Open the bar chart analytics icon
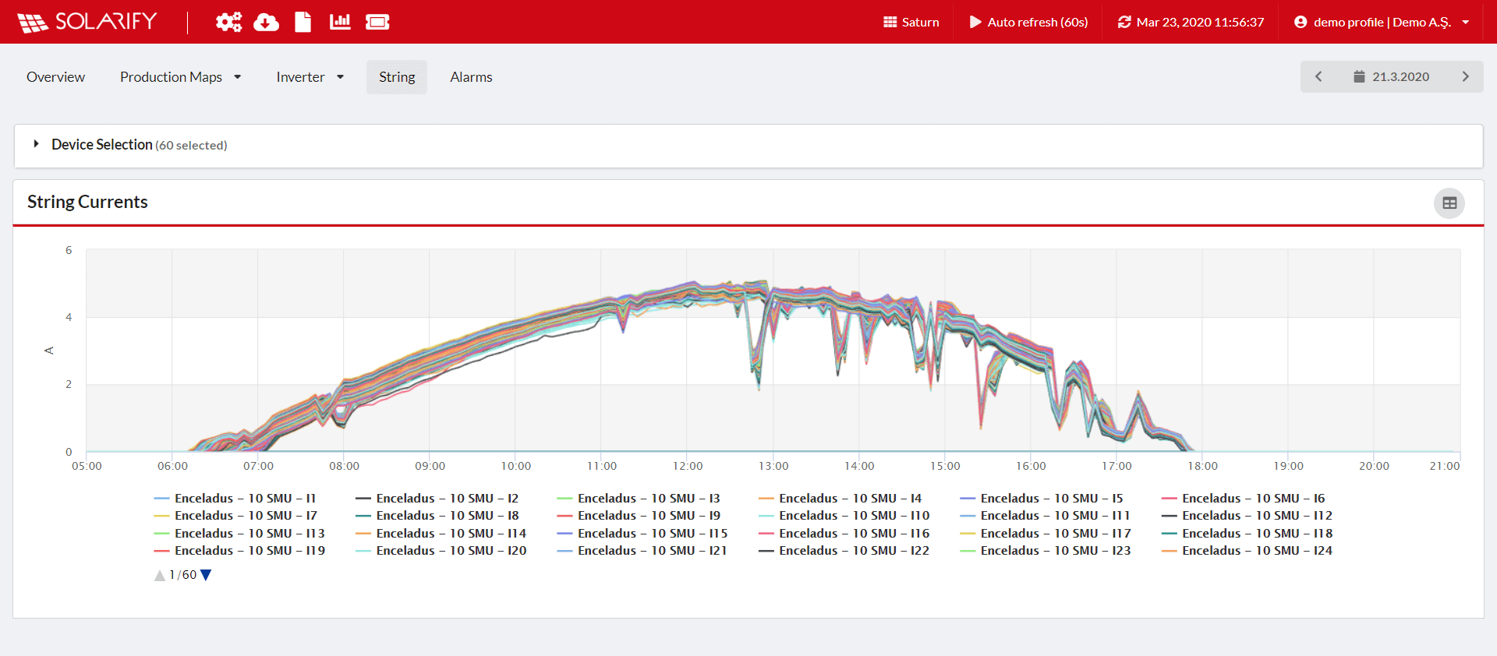 (340, 22)
